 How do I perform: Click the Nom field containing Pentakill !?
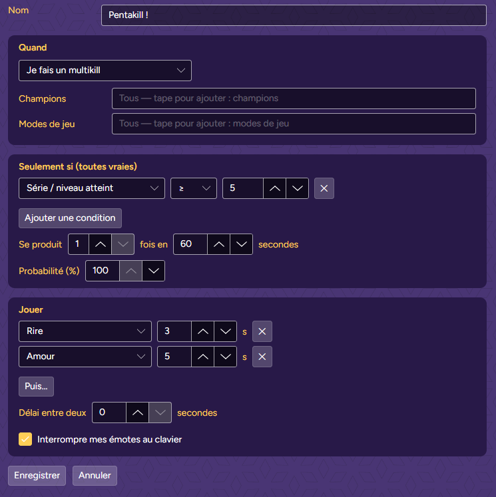click(294, 15)
